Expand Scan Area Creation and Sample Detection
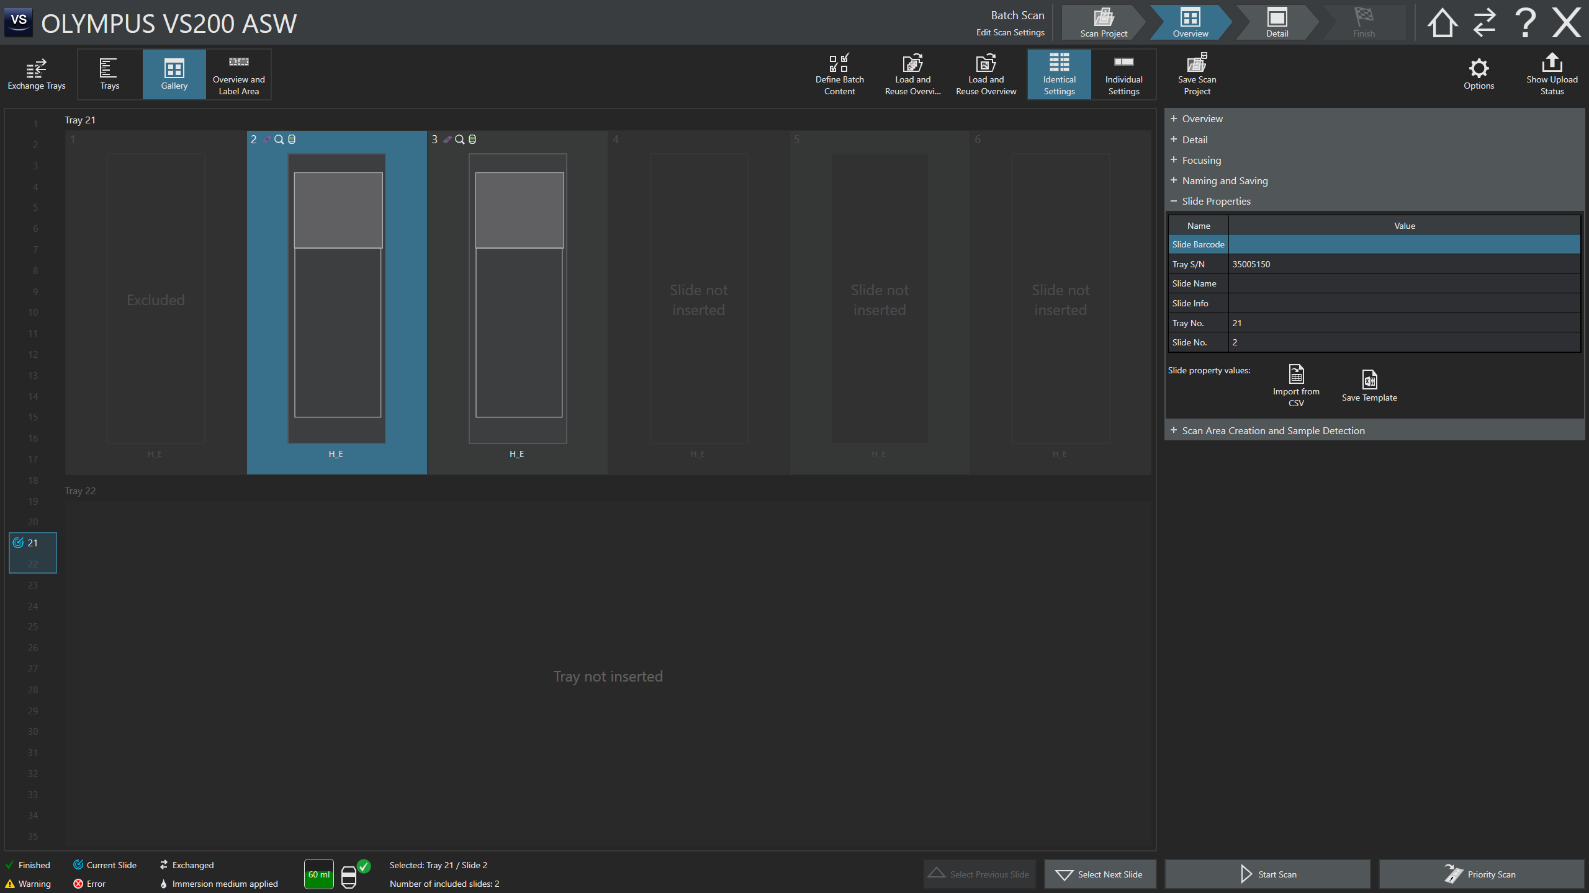 point(1272,430)
